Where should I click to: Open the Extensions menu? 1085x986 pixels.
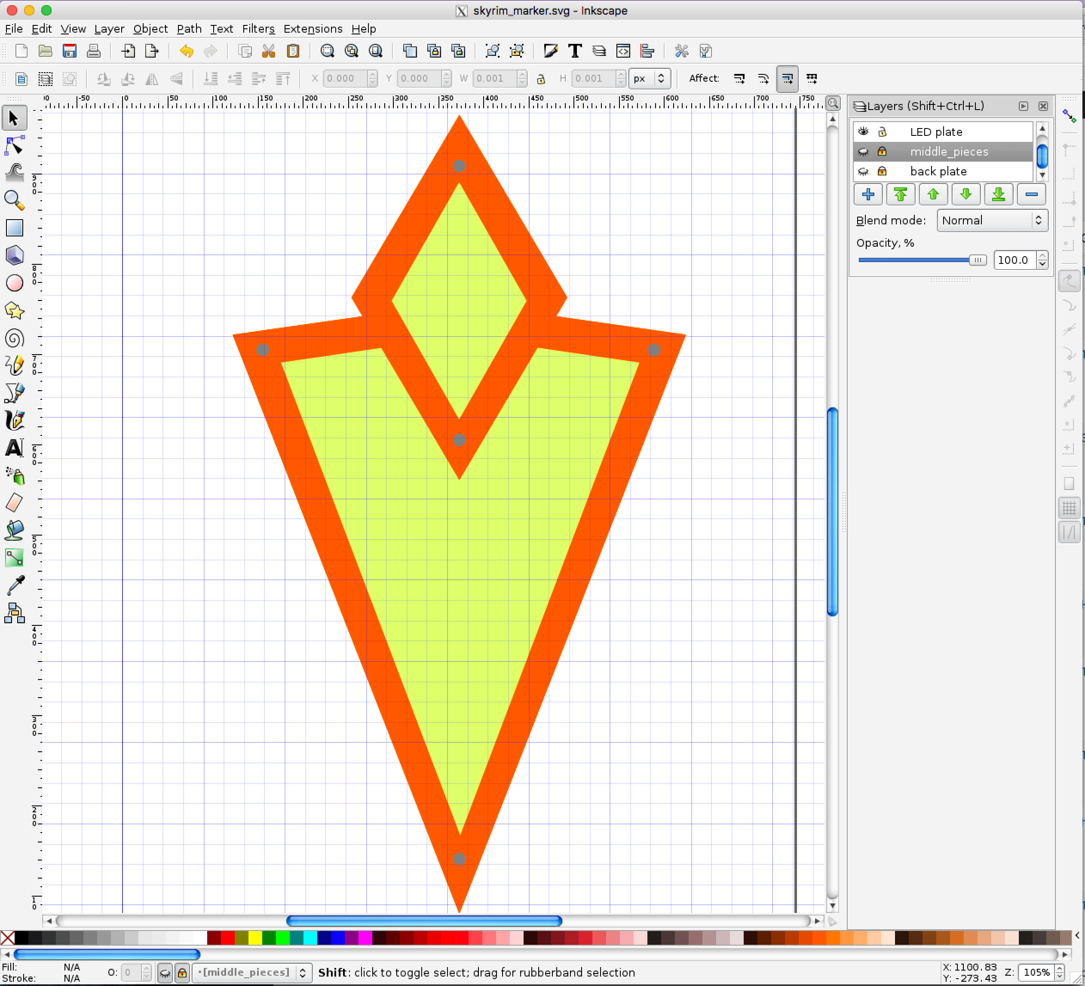tap(313, 28)
